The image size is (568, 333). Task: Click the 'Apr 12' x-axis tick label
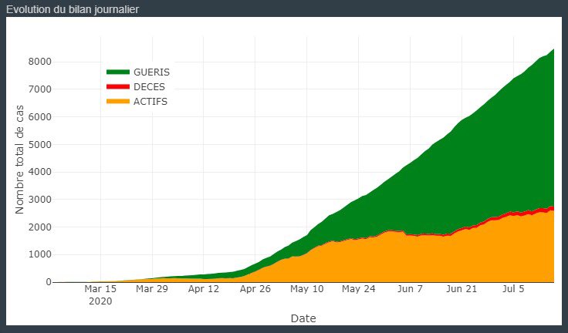tap(204, 289)
